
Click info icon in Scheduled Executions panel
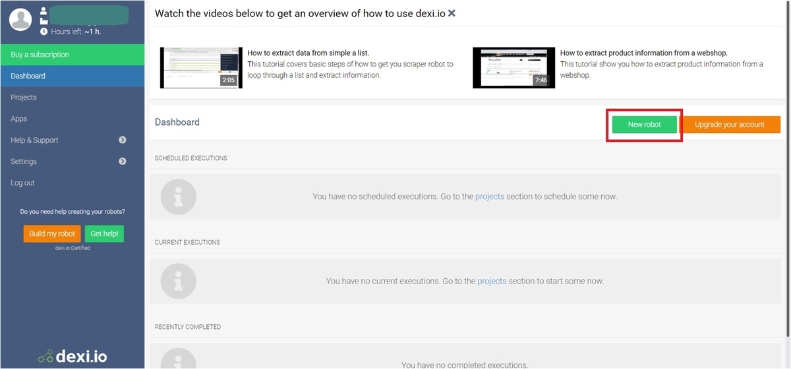pos(179,197)
